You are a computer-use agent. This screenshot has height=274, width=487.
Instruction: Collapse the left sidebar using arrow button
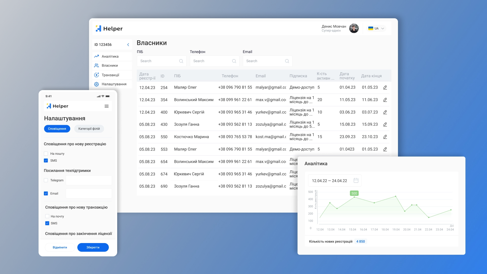coord(128,44)
